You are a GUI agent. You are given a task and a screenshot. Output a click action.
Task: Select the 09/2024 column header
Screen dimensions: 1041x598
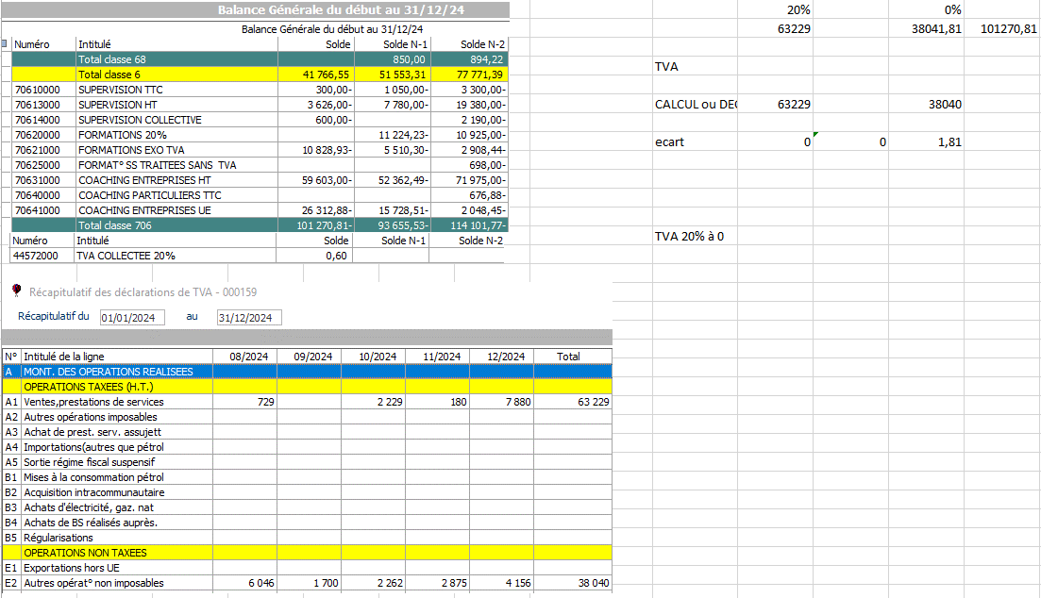coord(310,357)
